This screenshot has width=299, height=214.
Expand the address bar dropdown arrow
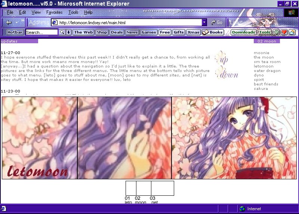click(204, 22)
